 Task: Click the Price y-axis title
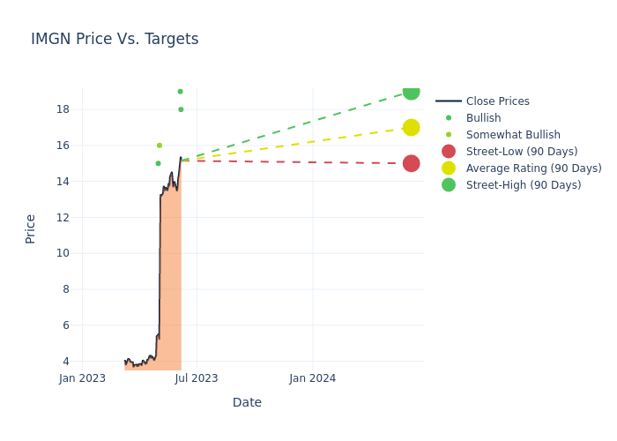(31, 228)
